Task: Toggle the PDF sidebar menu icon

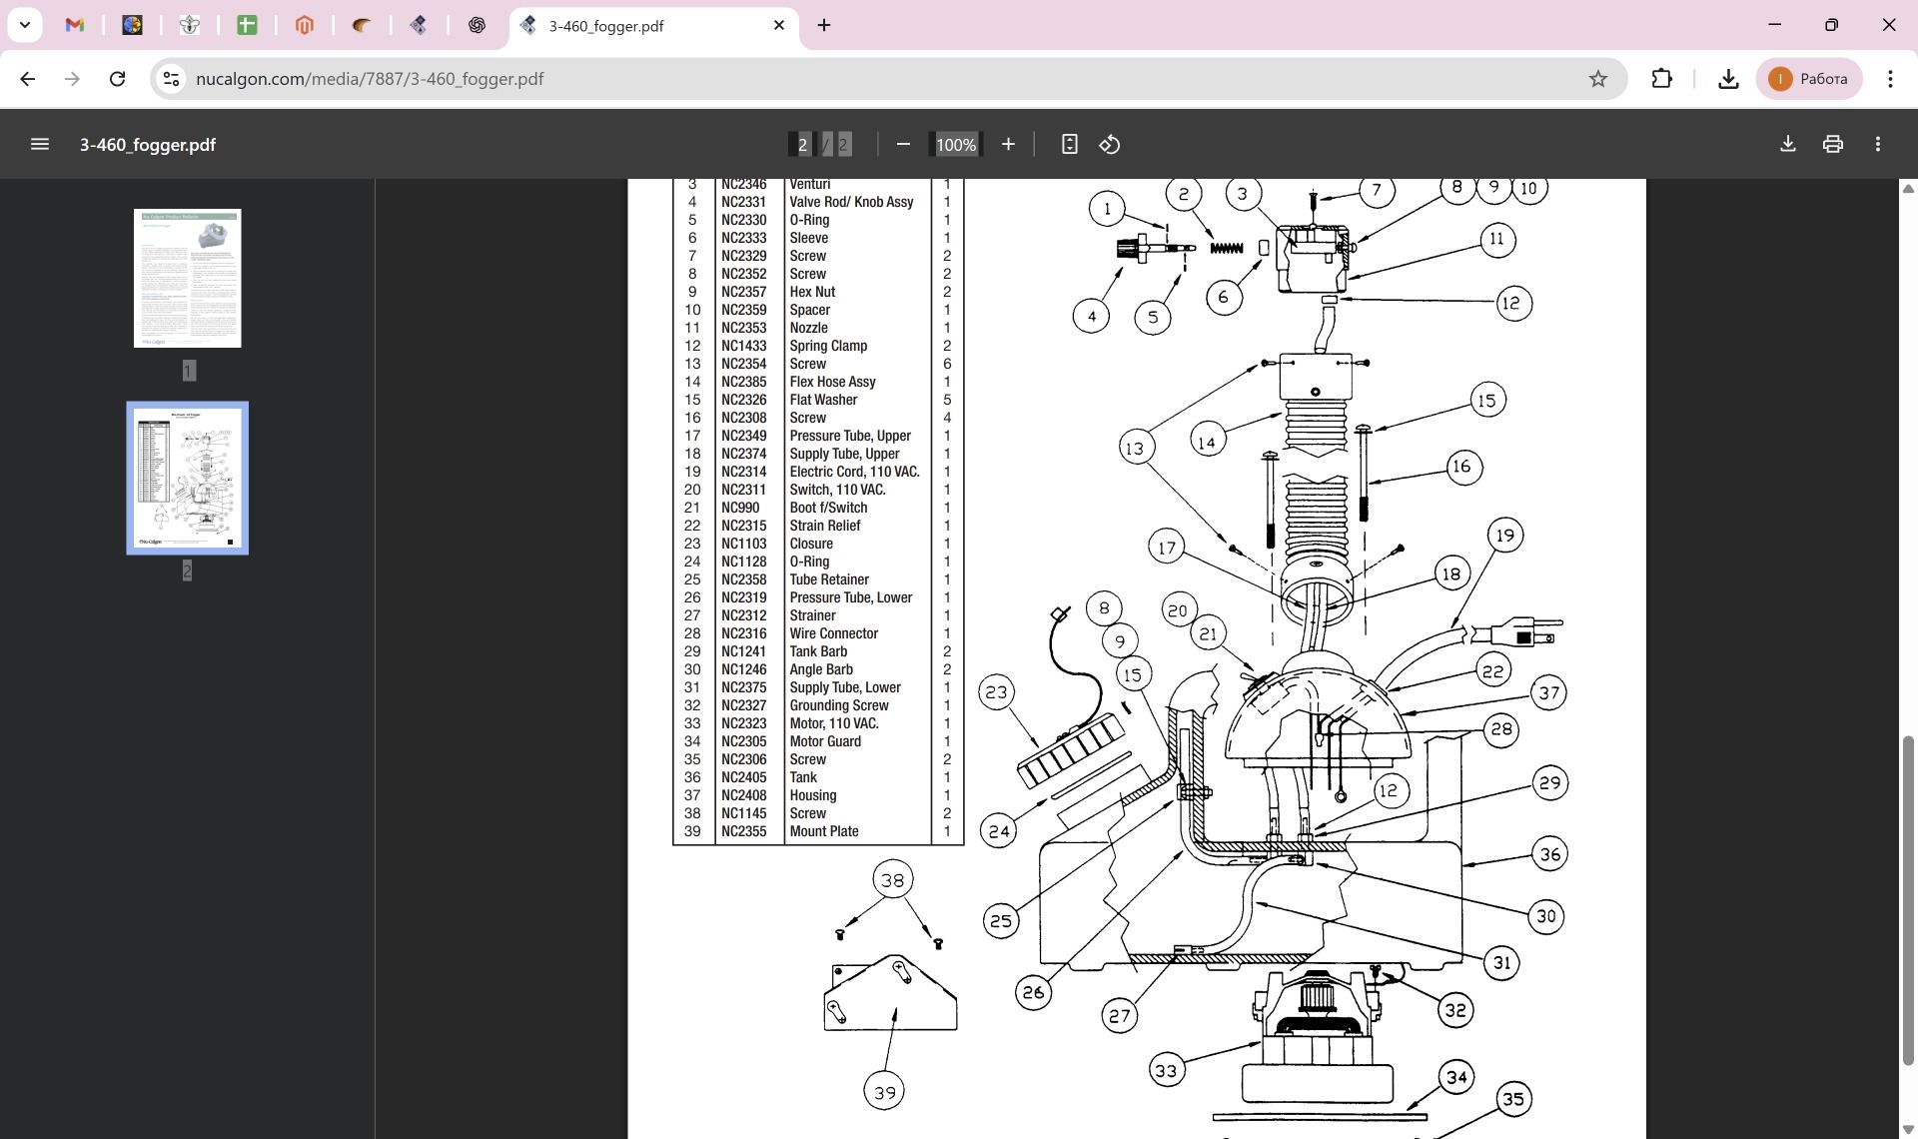Action: tap(40, 144)
